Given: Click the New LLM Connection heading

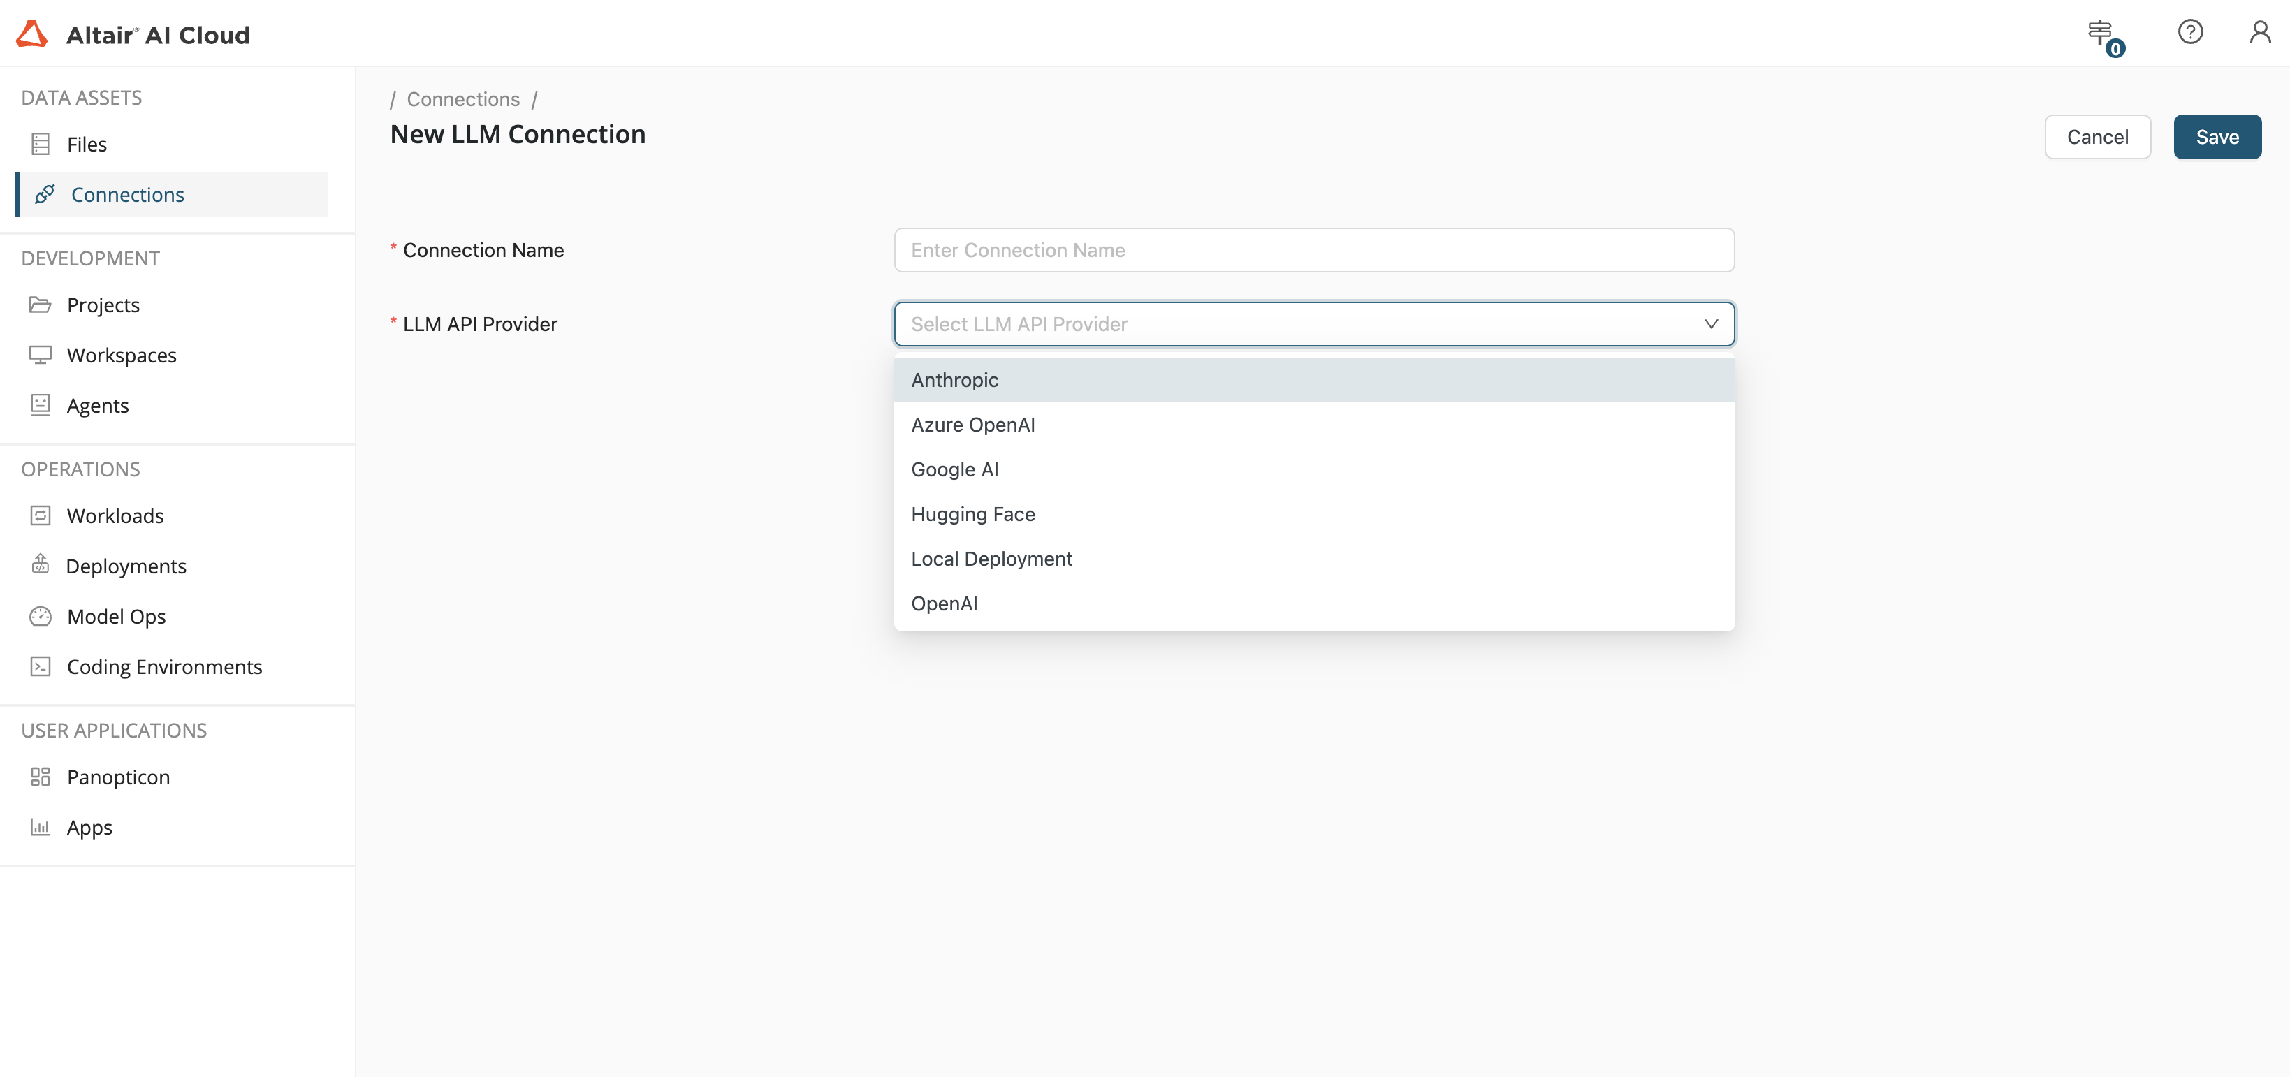Looking at the screenshot, I should (518, 134).
